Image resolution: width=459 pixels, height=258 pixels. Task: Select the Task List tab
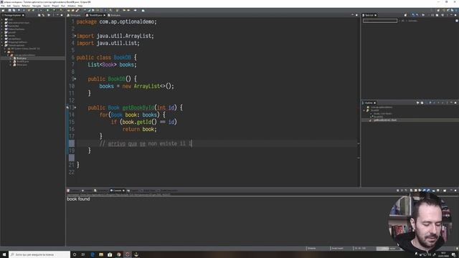pyautogui.click(x=369, y=15)
